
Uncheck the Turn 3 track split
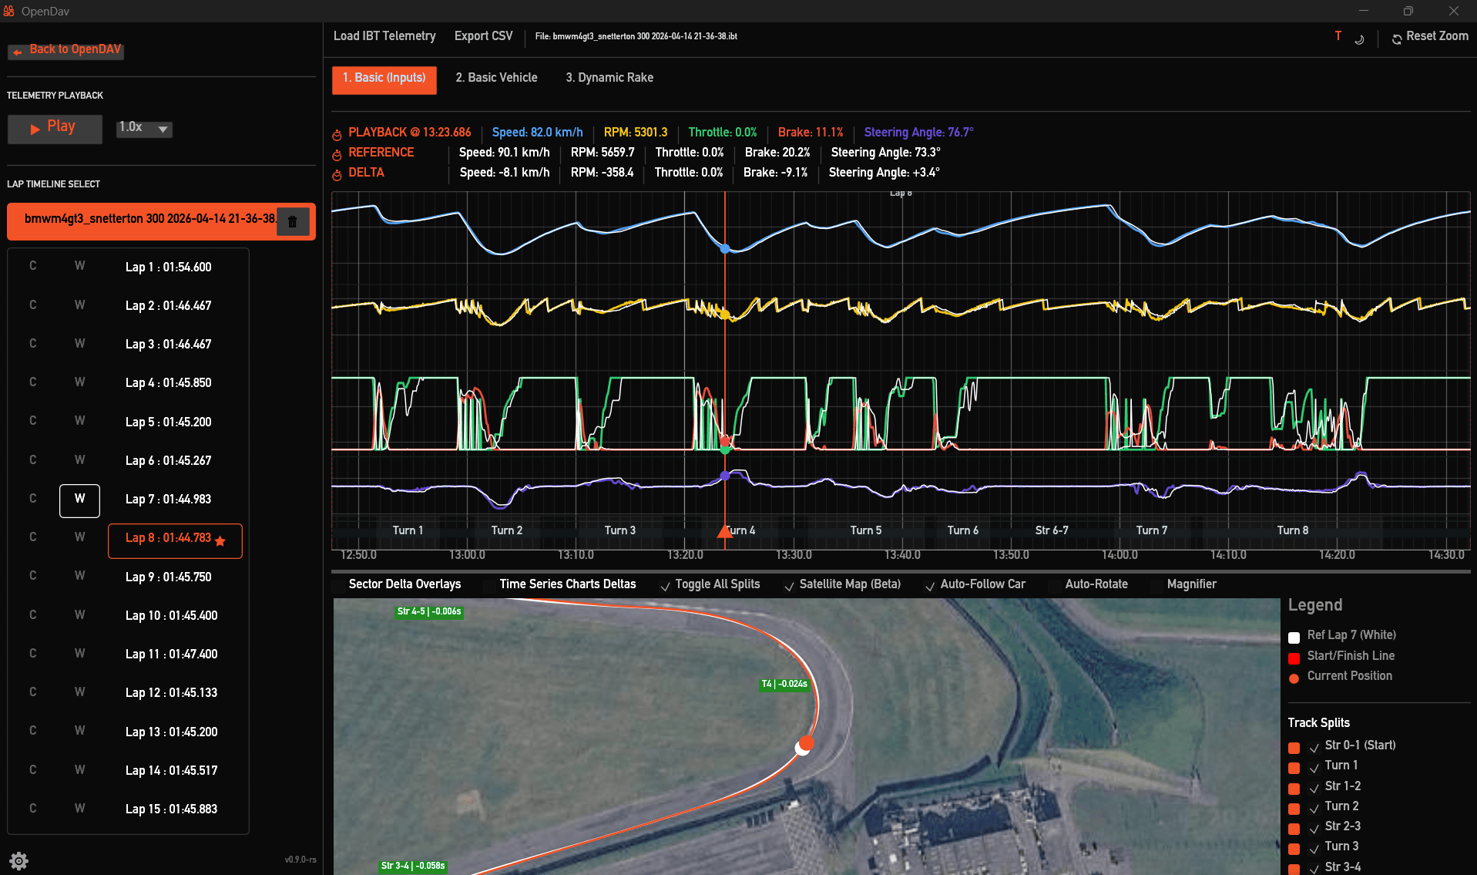click(1314, 850)
